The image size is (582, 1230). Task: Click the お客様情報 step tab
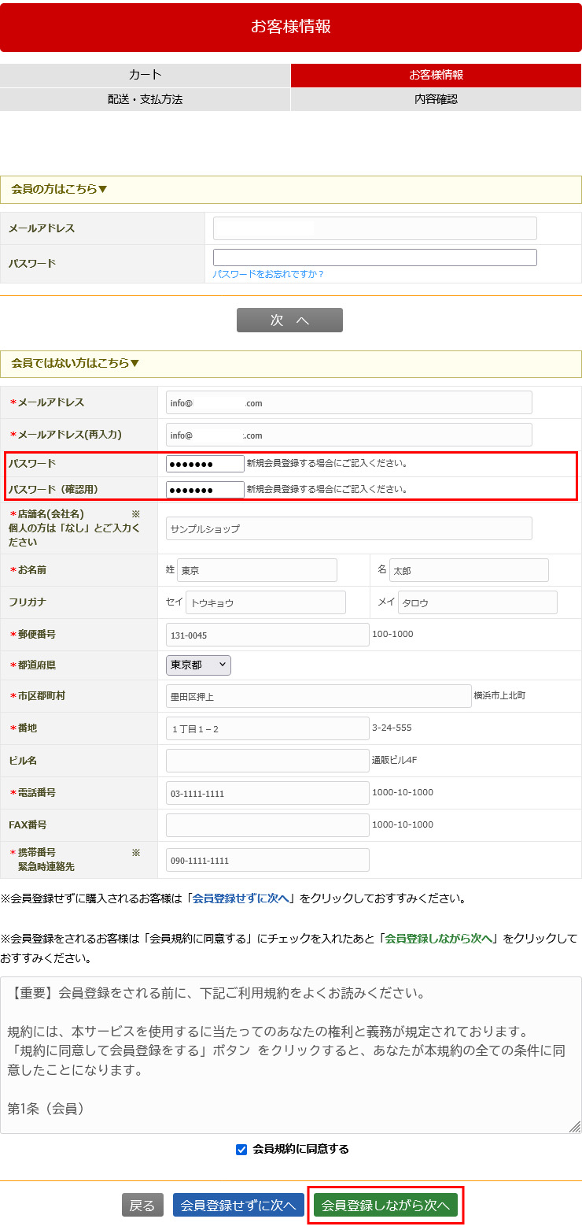(436, 76)
